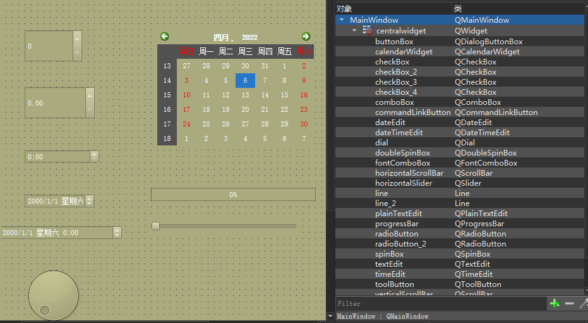Click the round dial widget
Image resolution: width=588 pixels, height=323 pixels.
53,296
